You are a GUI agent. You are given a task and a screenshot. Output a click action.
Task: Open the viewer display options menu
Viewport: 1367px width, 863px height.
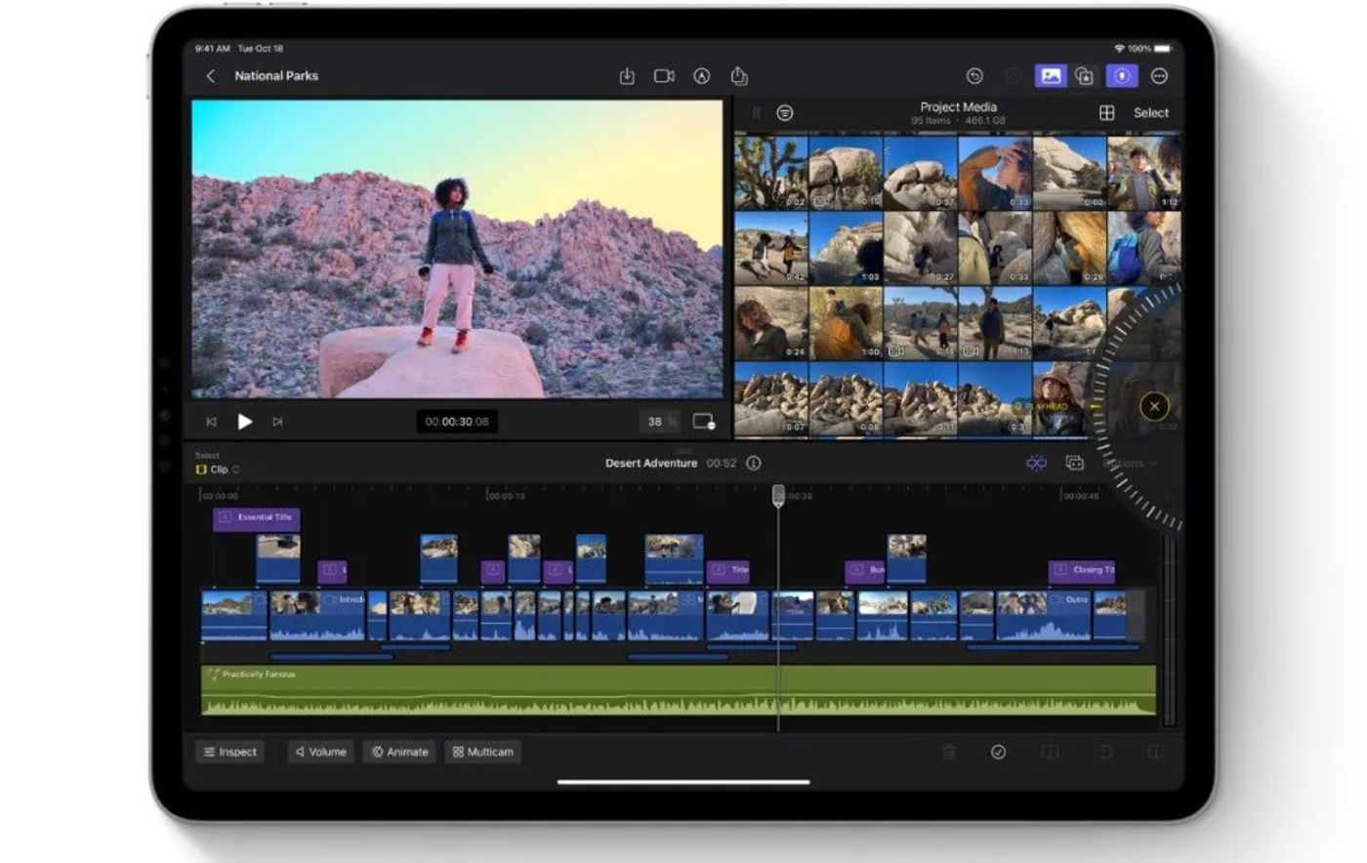click(703, 422)
